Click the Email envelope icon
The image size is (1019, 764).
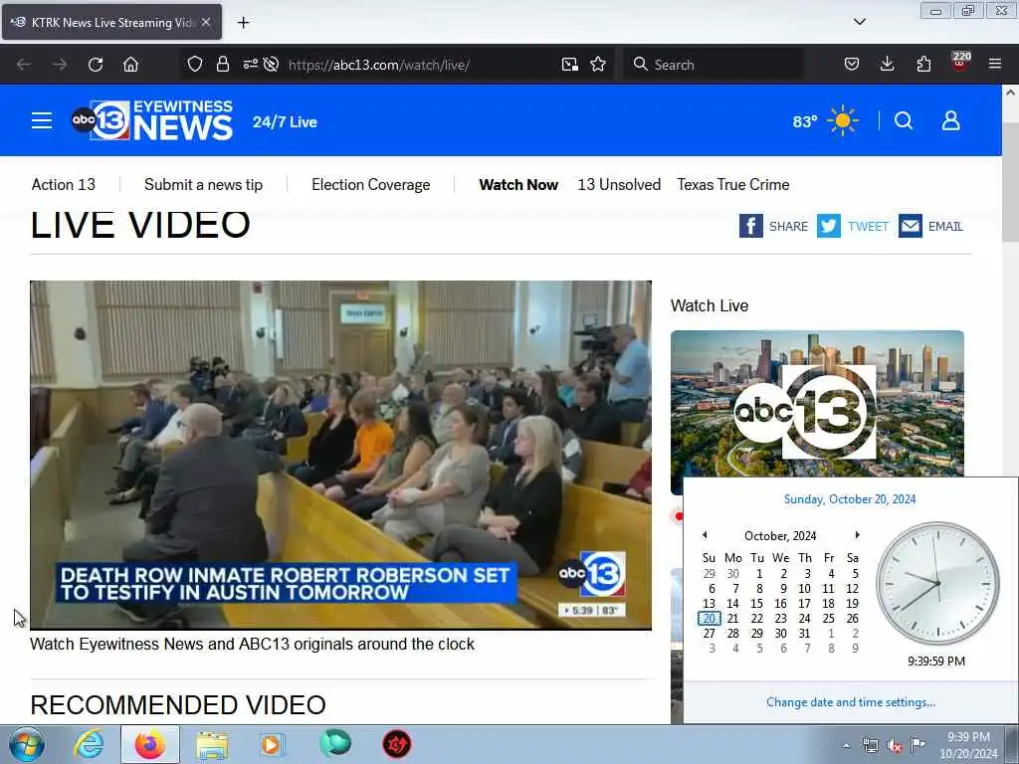click(911, 226)
